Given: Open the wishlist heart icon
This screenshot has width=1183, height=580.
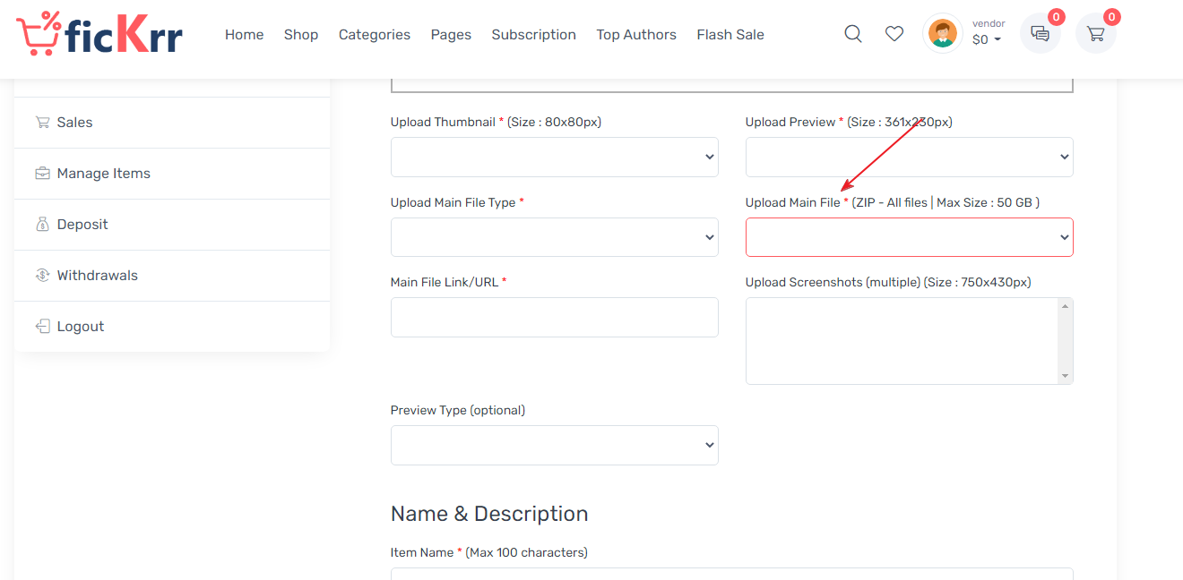Looking at the screenshot, I should coord(894,34).
